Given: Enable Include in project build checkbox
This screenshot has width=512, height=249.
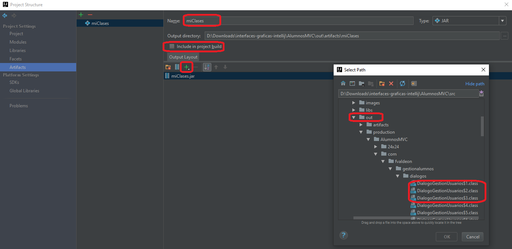Looking at the screenshot, I should [x=172, y=47].
